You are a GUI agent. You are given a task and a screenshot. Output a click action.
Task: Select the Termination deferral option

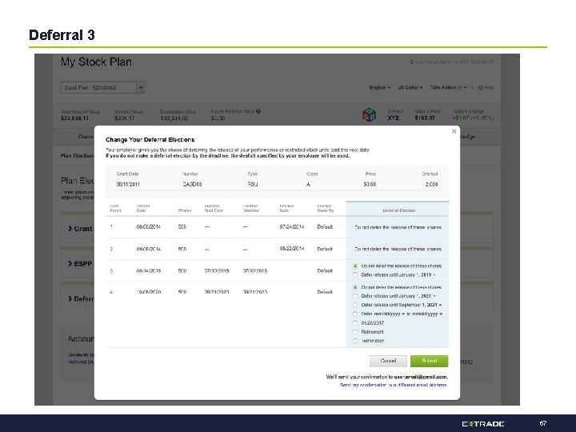[x=355, y=341]
